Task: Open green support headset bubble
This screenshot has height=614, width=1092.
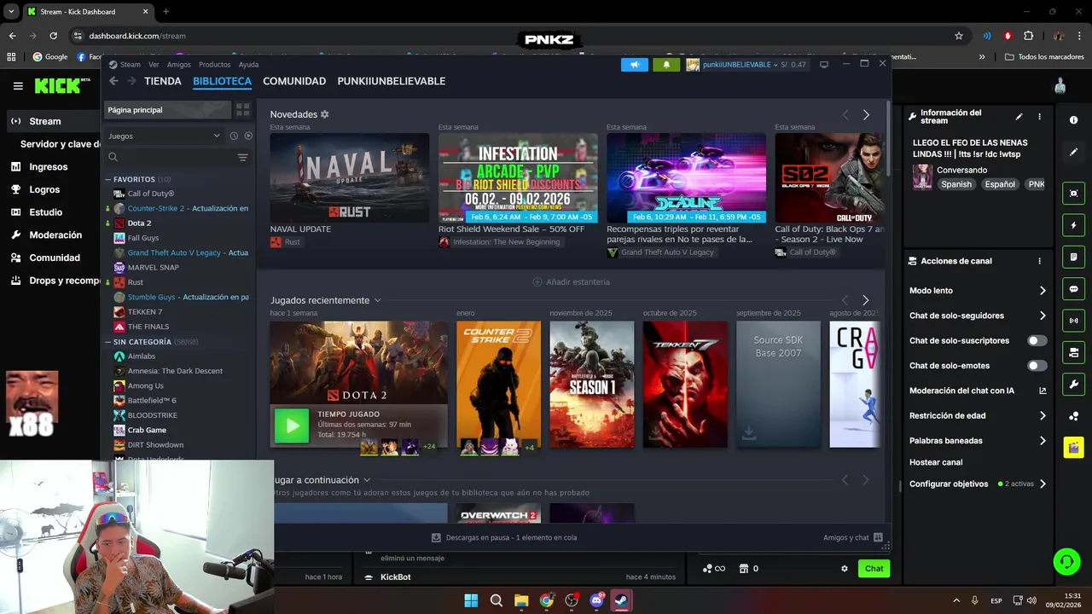Action: point(1066,561)
